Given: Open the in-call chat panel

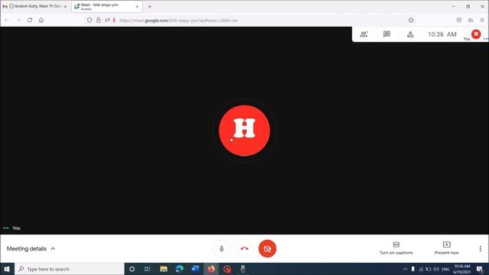Looking at the screenshot, I should (x=387, y=34).
